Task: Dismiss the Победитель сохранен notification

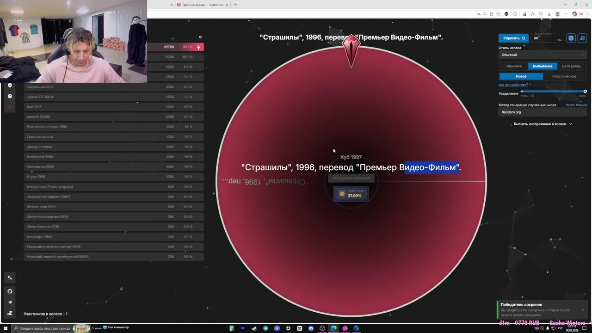Action: click(583, 309)
